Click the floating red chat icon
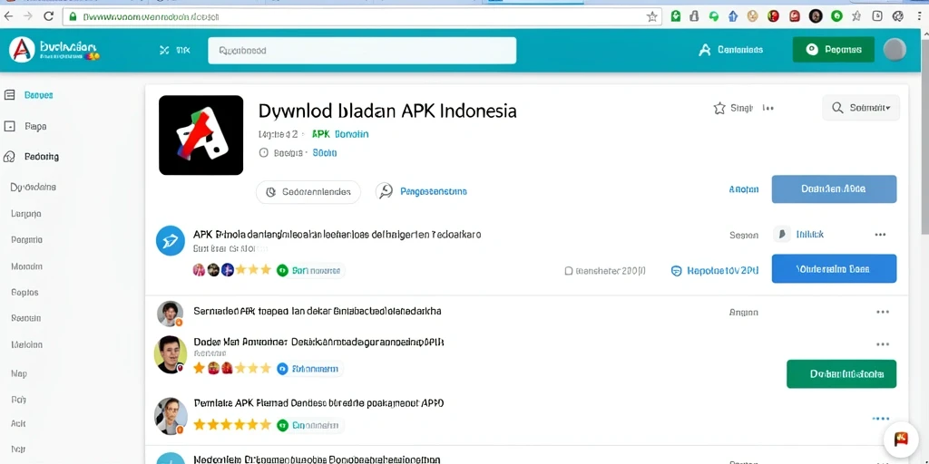The width and height of the screenshot is (929, 464). [x=901, y=440]
